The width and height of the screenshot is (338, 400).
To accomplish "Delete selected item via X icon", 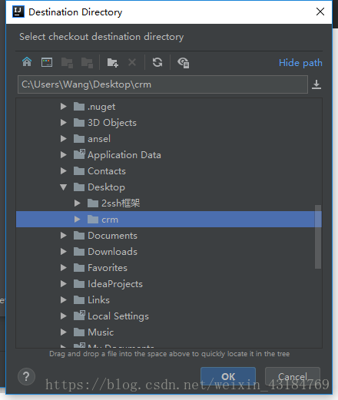I will click(132, 62).
